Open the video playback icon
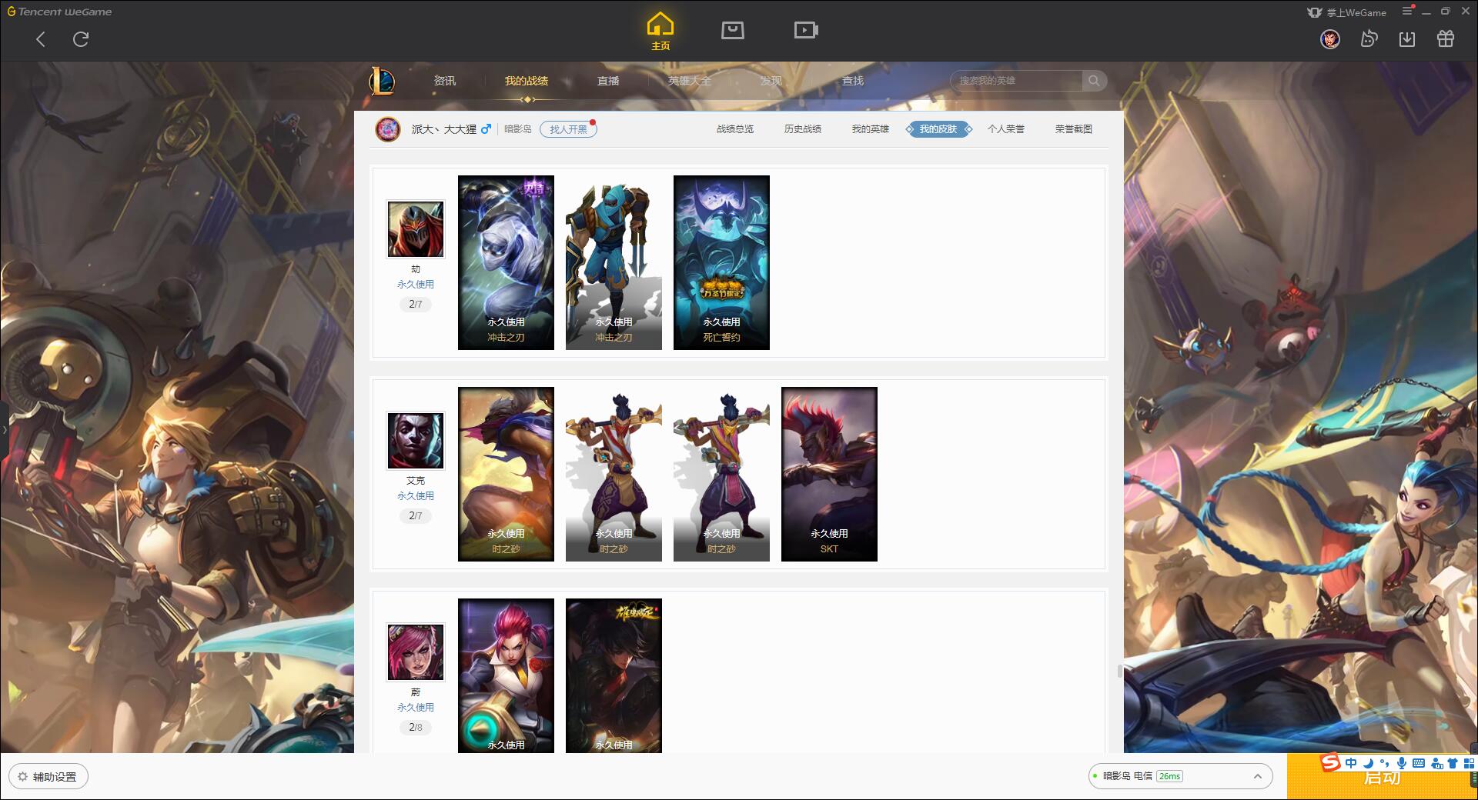 (x=806, y=30)
